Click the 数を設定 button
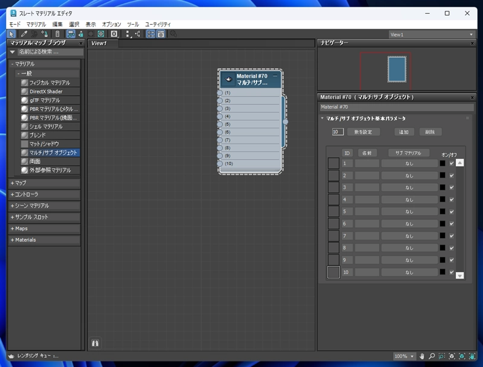This screenshot has width=483, height=367. pyautogui.click(x=363, y=132)
